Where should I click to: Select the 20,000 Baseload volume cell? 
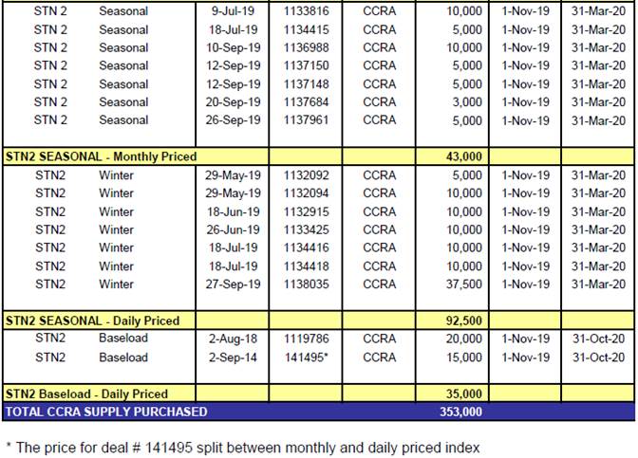[x=464, y=339]
